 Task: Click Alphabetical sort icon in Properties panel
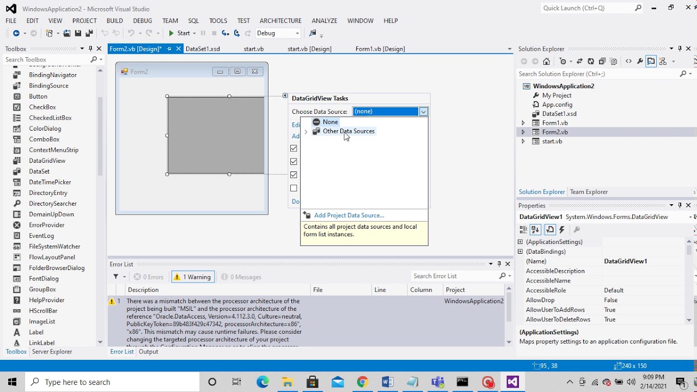tap(536, 230)
